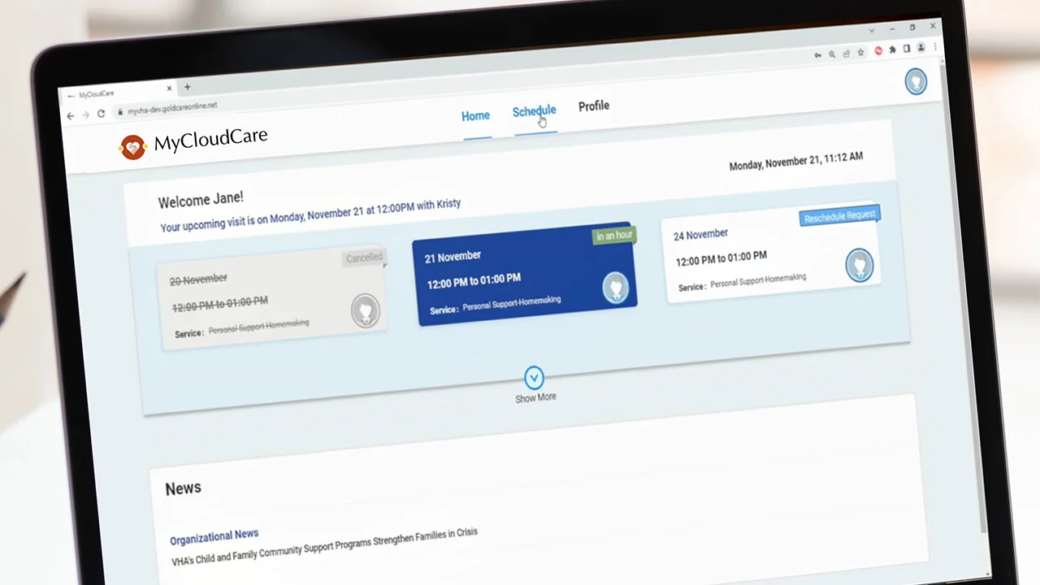Open VHA's Child and Family Community news item
Image resolution: width=1040 pixels, height=585 pixels.
pos(324,547)
